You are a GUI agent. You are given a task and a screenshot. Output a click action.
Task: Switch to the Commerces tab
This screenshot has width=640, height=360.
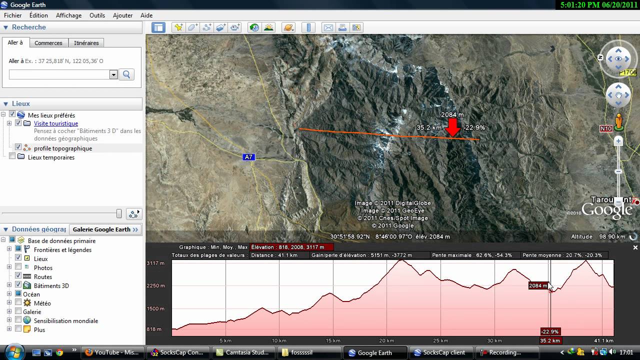pos(48,43)
